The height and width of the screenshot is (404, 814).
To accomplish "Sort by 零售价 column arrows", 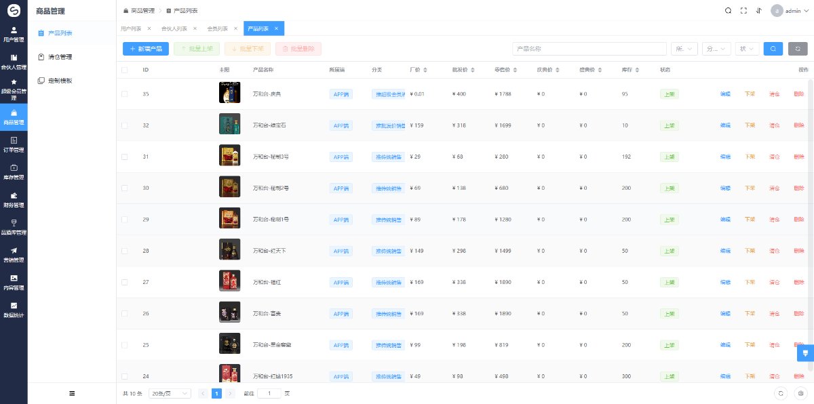I will (516, 70).
